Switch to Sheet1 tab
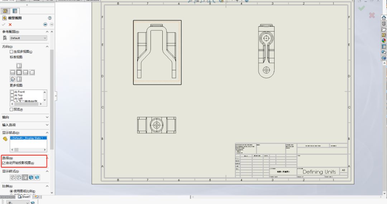 25,197
